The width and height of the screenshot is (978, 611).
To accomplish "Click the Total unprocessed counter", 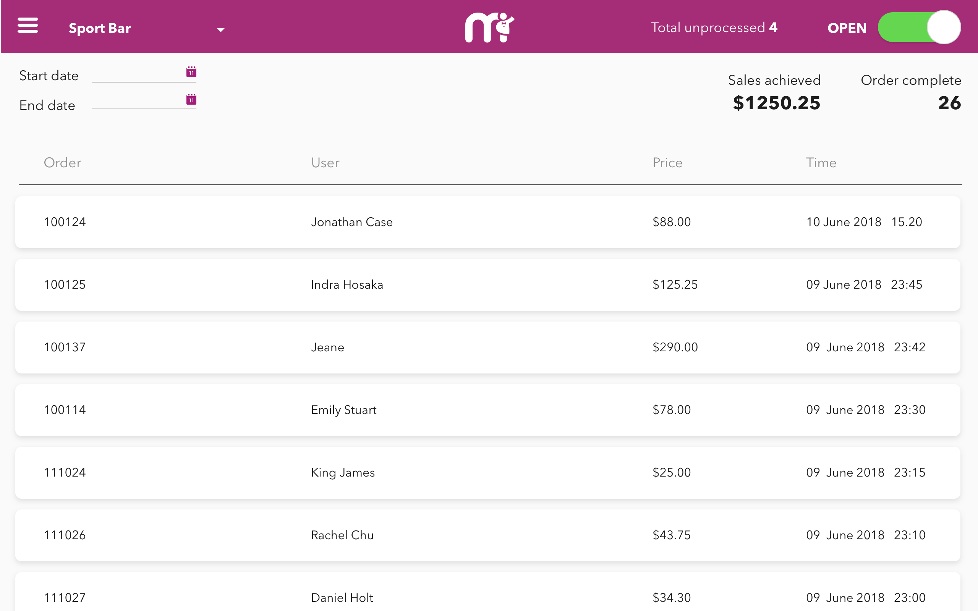I will pyautogui.click(x=714, y=27).
